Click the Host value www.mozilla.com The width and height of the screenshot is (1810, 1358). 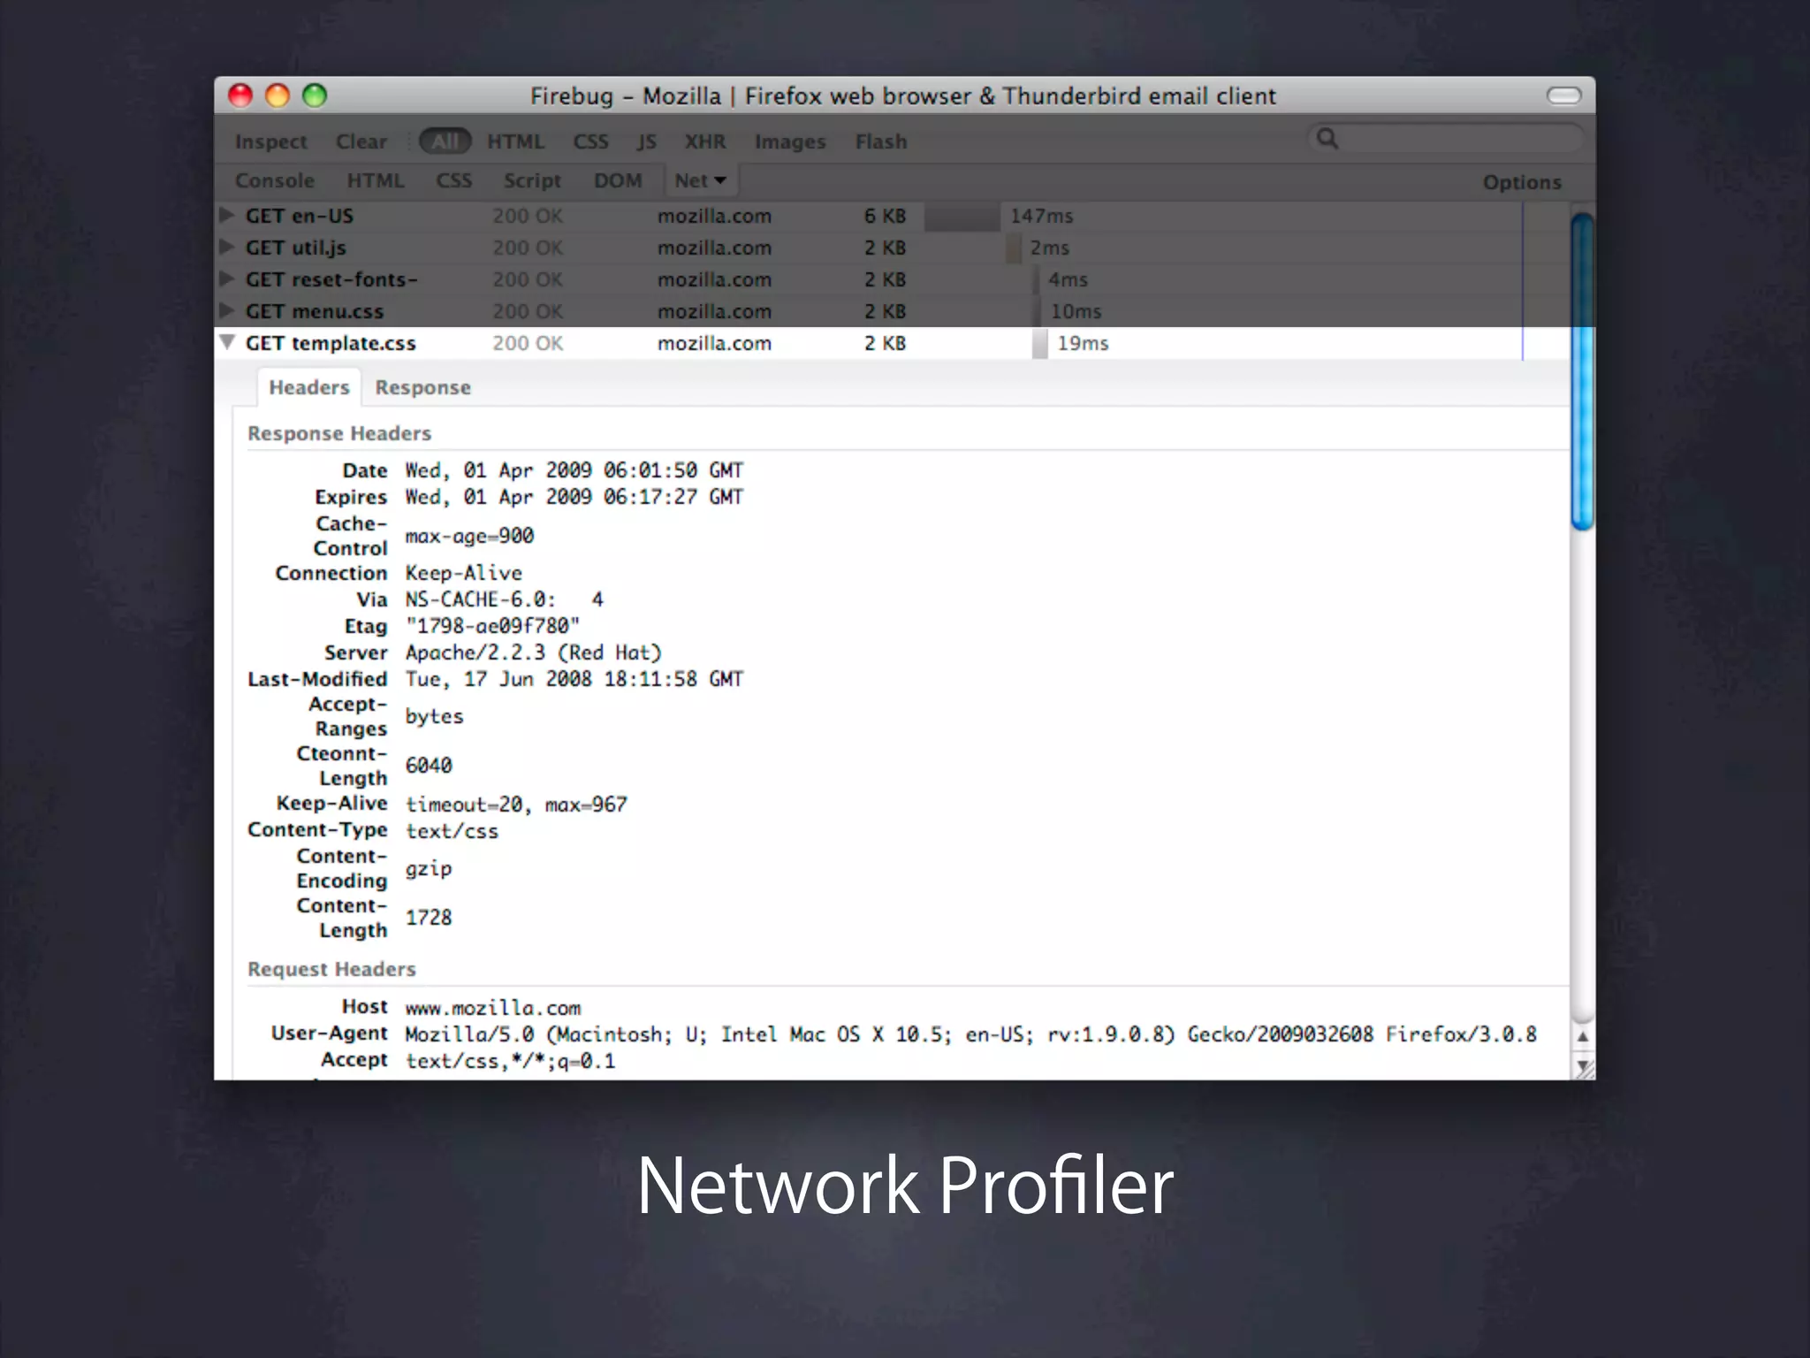[x=493, y=1008]
